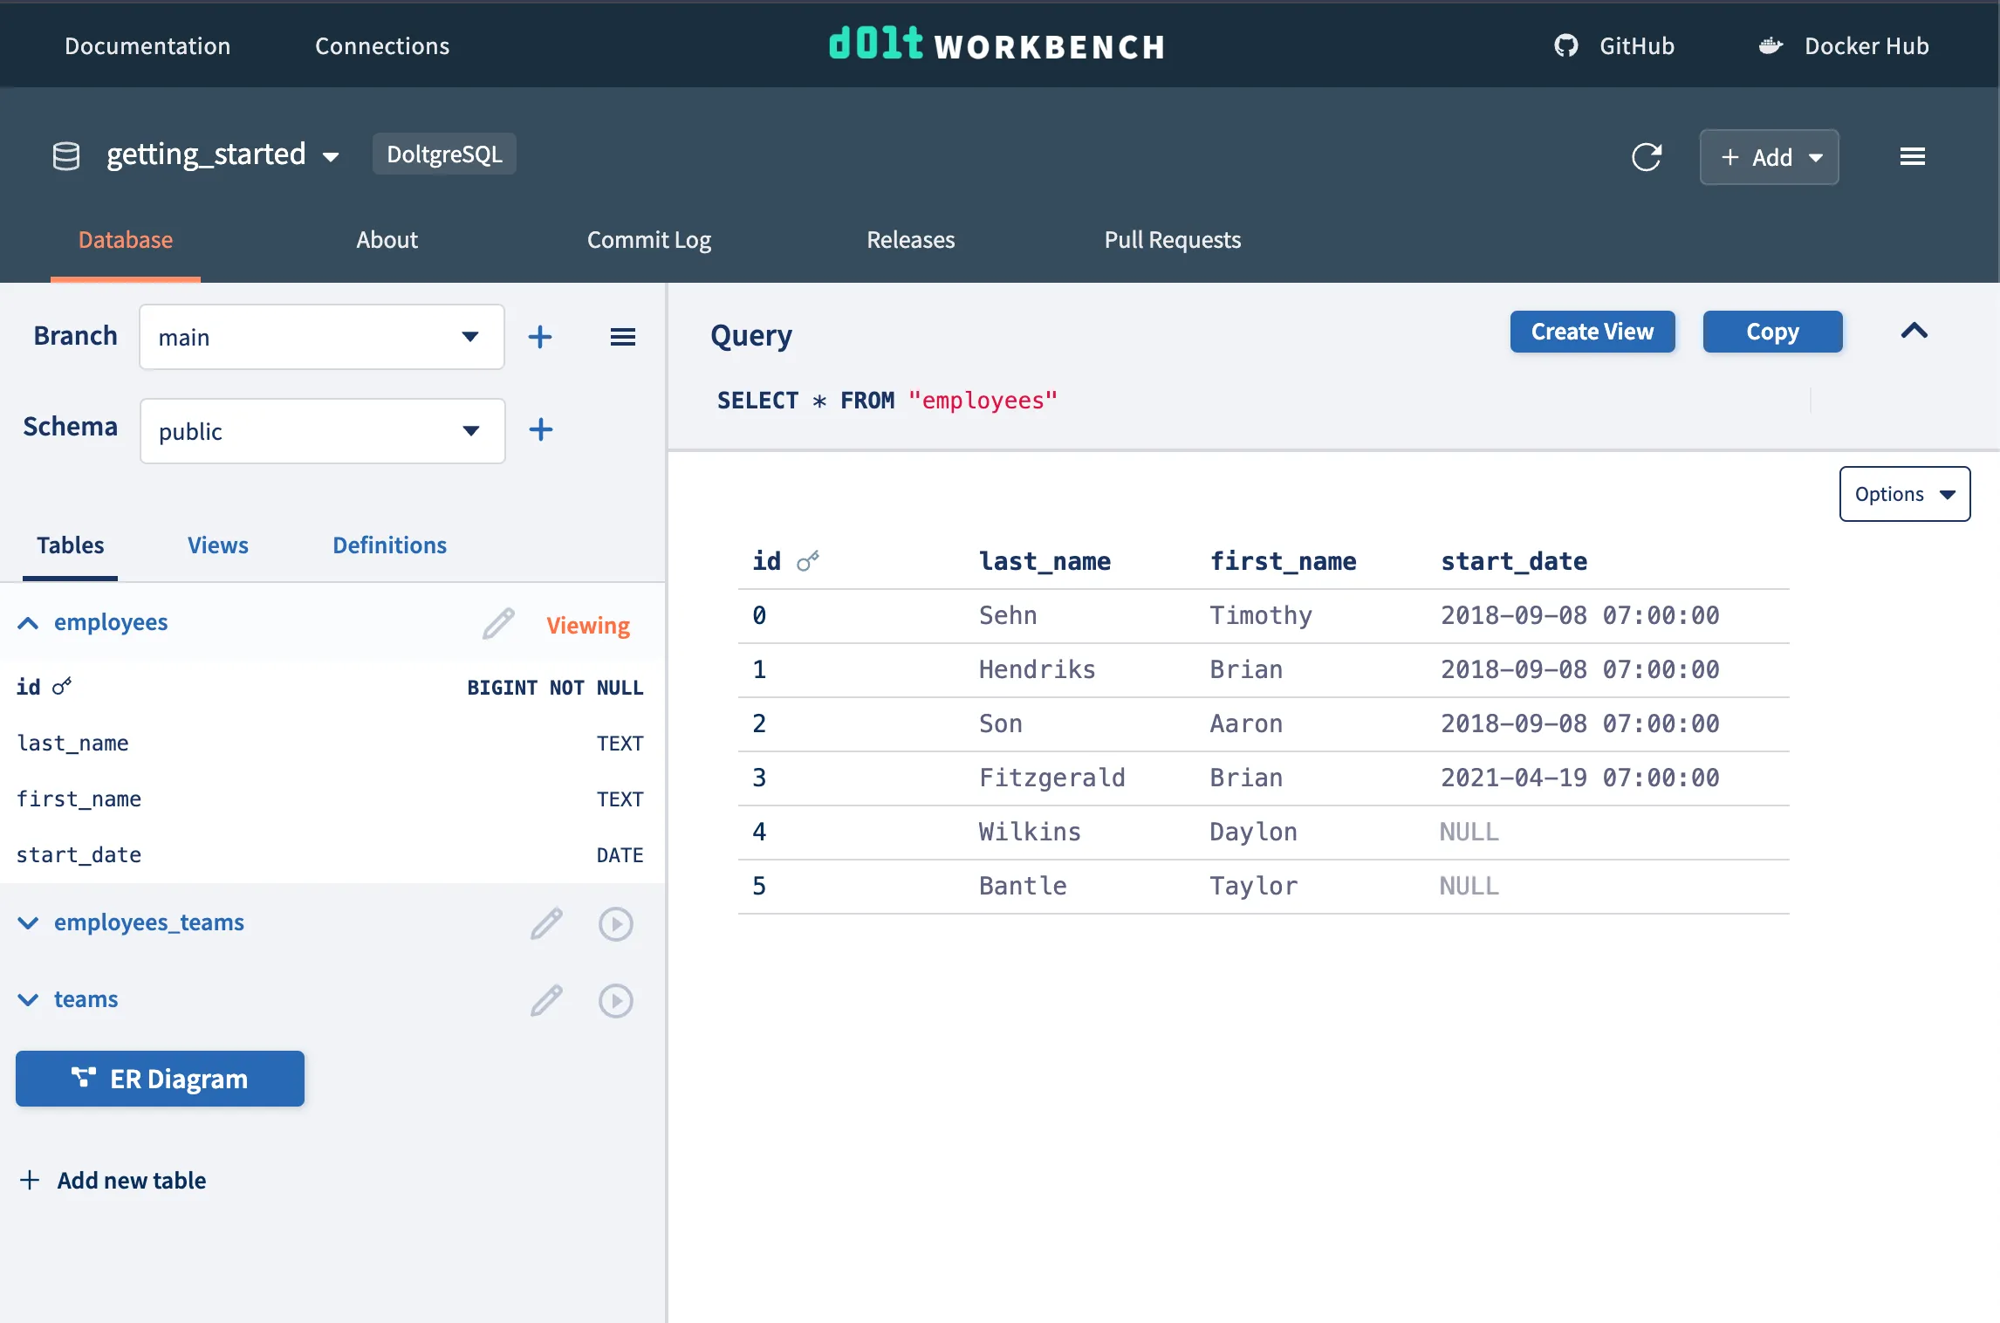The height and width of the screenshot is (1323, 2000).
Task: Click the pencil edit icon for employees table
Action: pyautogui.click(x=498, y=624)
